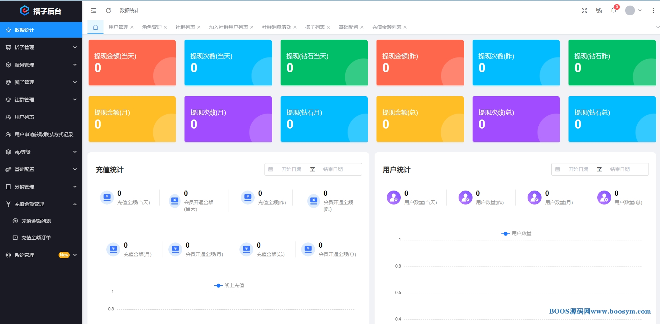Close the 充值金额列表 tab

405,27
